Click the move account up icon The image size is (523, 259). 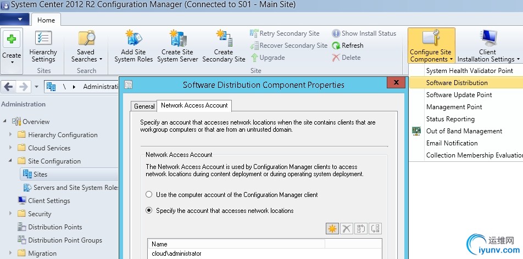point(361,228)
